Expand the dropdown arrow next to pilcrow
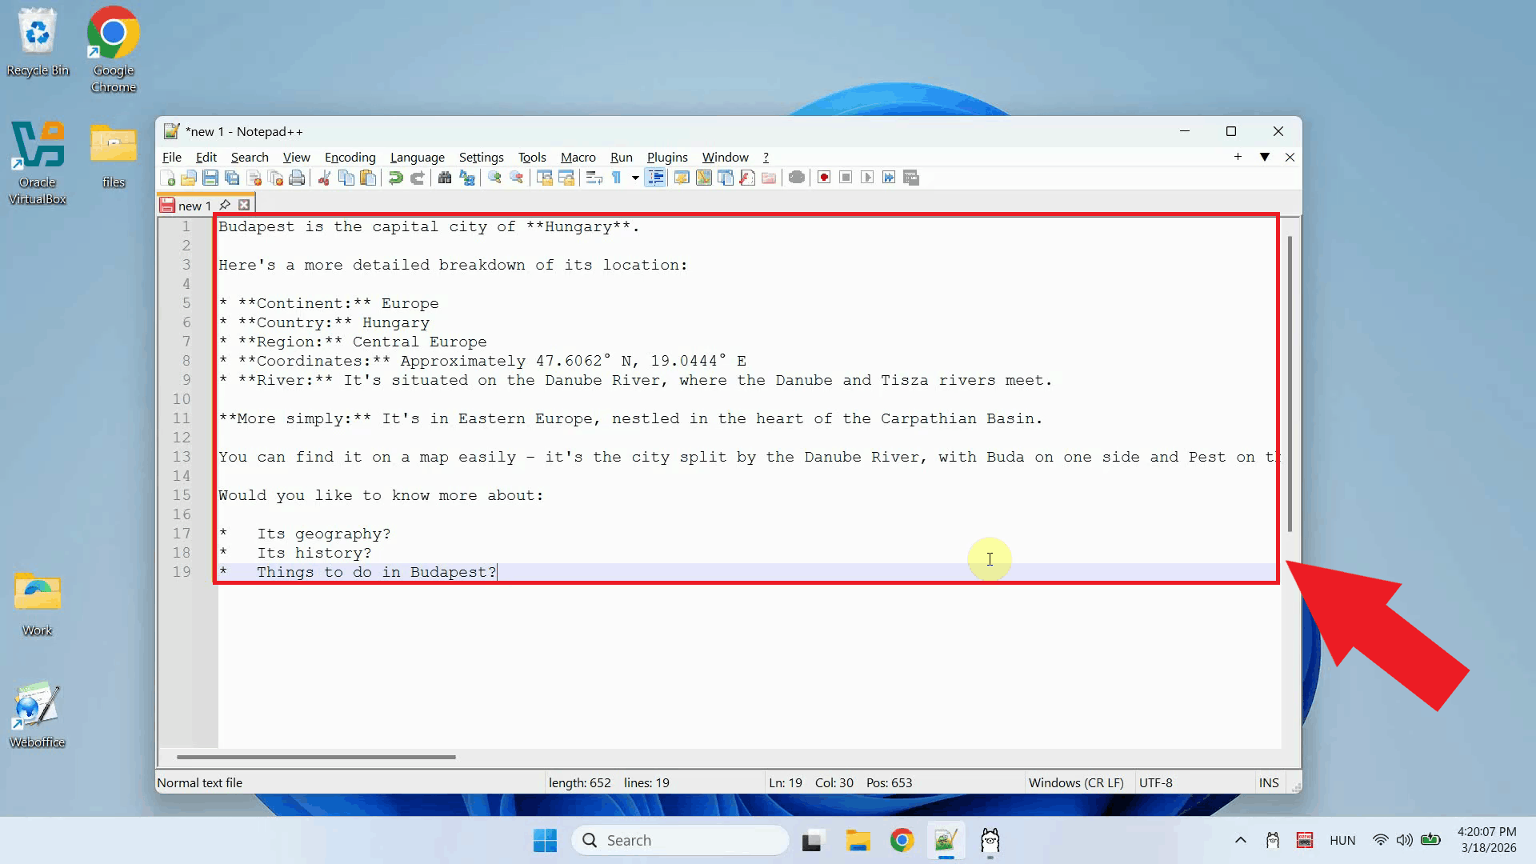 pos(635,178)
